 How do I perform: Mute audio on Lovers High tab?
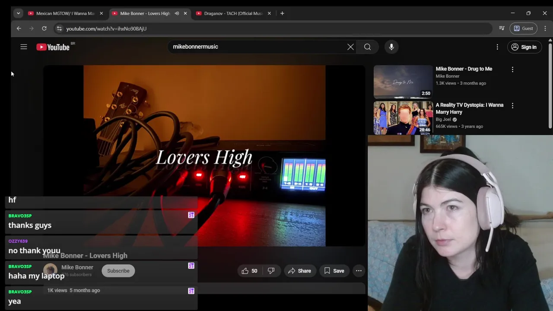pyautogui.click(x=177, y=13)
